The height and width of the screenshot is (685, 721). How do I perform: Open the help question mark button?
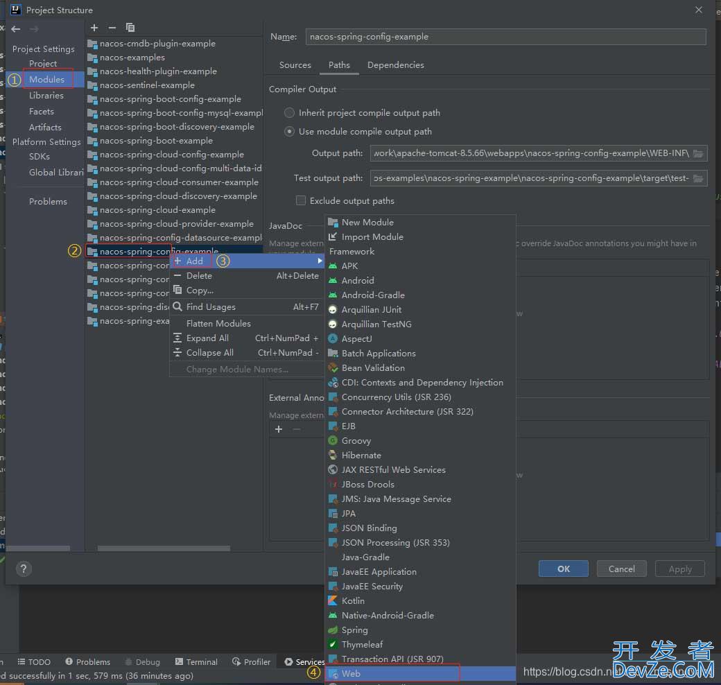coord(24,569)
